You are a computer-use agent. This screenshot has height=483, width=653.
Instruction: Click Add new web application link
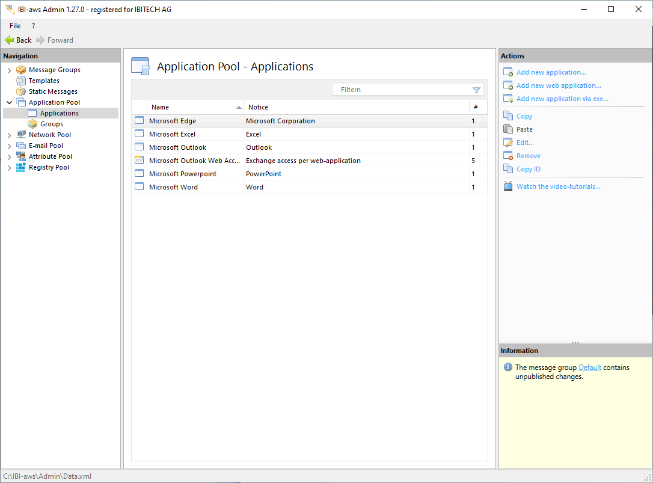pyautogui.click(x=558, y=85)
